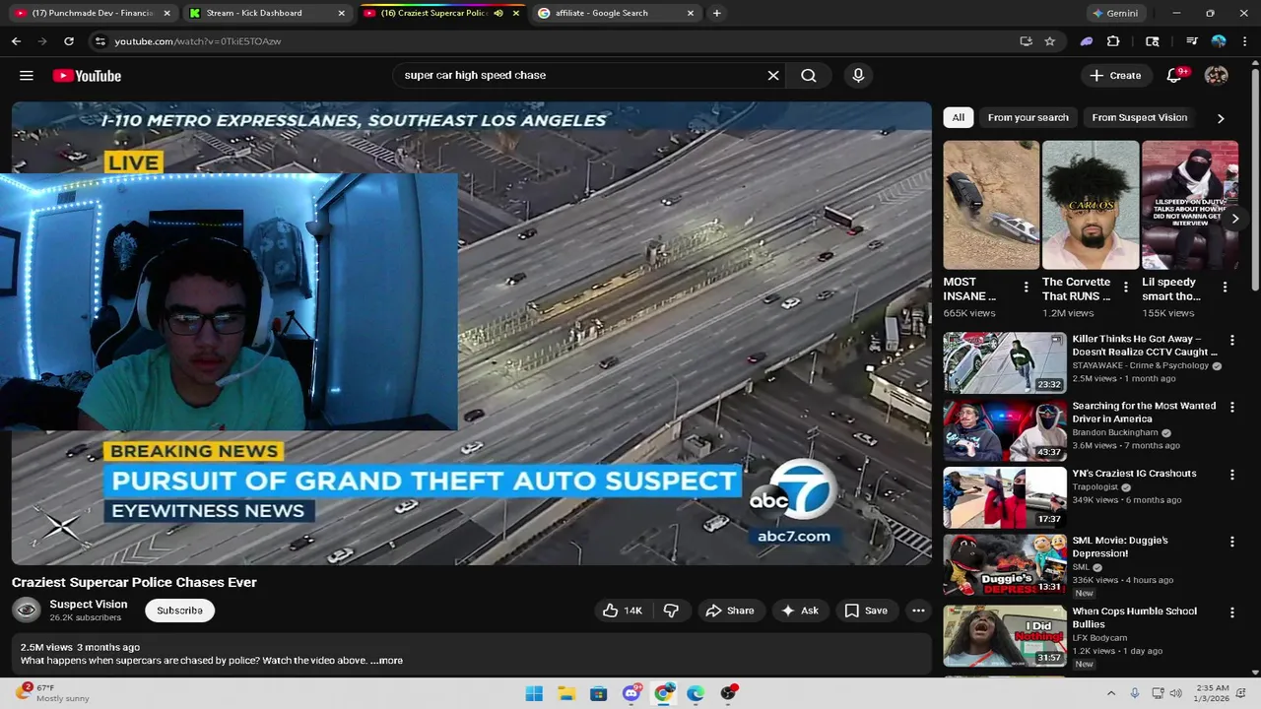Open the Corvette That RUNS short thumbnail
The width and height of the screenshot is (1261, 709).
(1091, 205)
